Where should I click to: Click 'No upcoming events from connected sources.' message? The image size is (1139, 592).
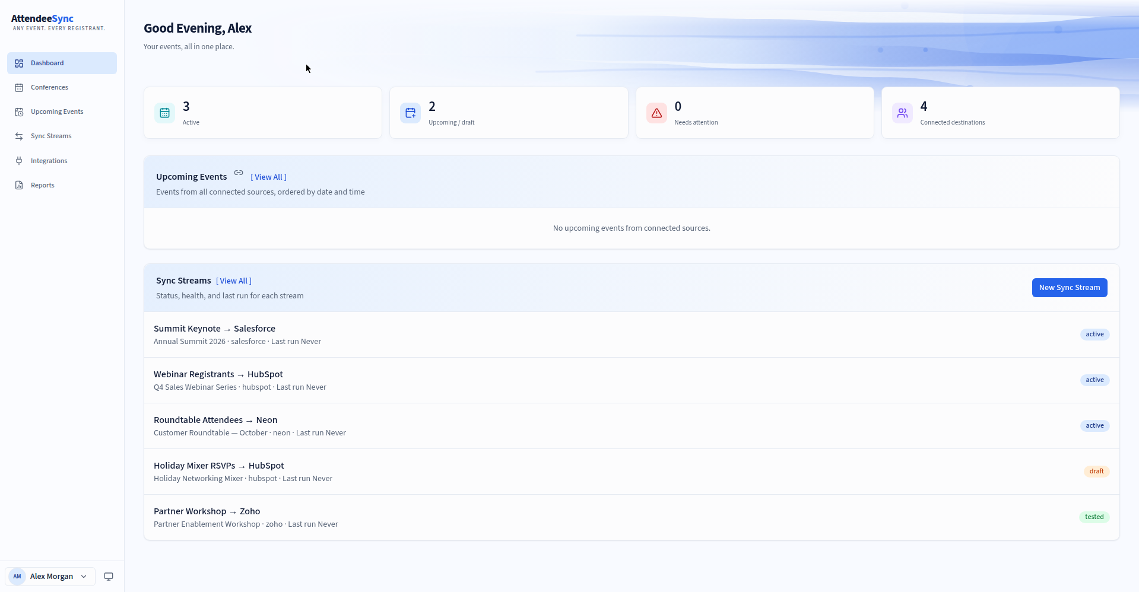pyautogui.click(x=632, y=228)
